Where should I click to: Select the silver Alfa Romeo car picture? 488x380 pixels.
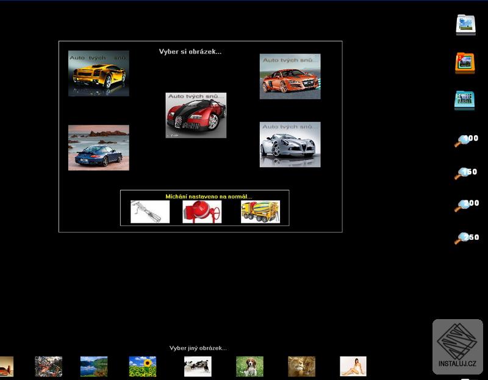(x=290, y=144)
